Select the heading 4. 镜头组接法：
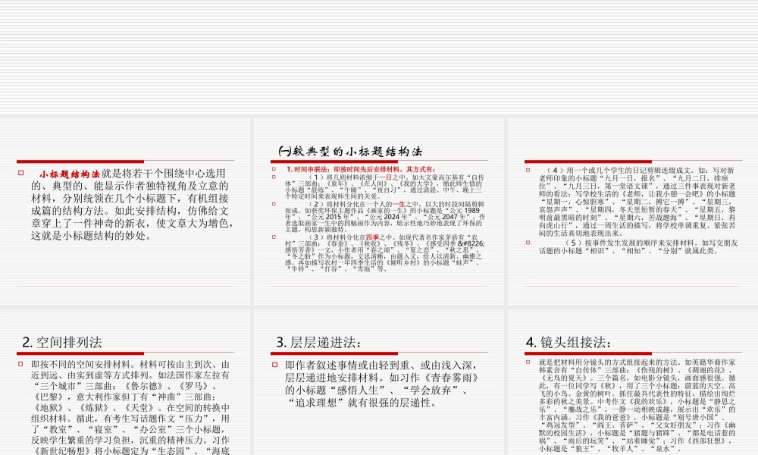 click(x=568, y=342)
